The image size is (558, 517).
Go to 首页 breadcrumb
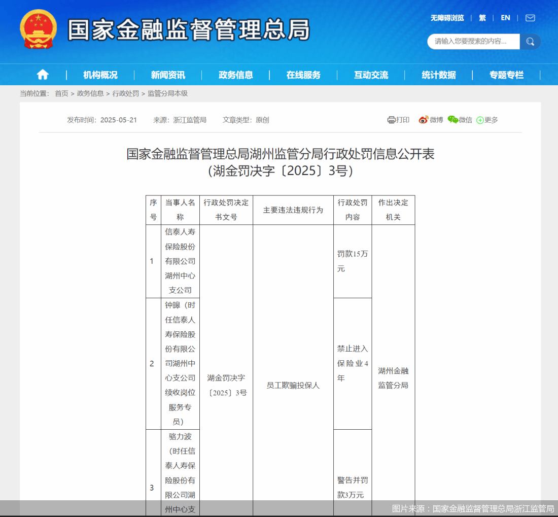coord(61,93)
